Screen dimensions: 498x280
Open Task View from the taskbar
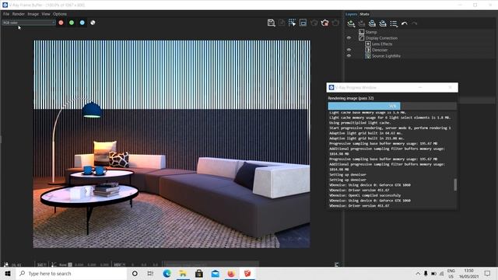[x=150, y=274]
